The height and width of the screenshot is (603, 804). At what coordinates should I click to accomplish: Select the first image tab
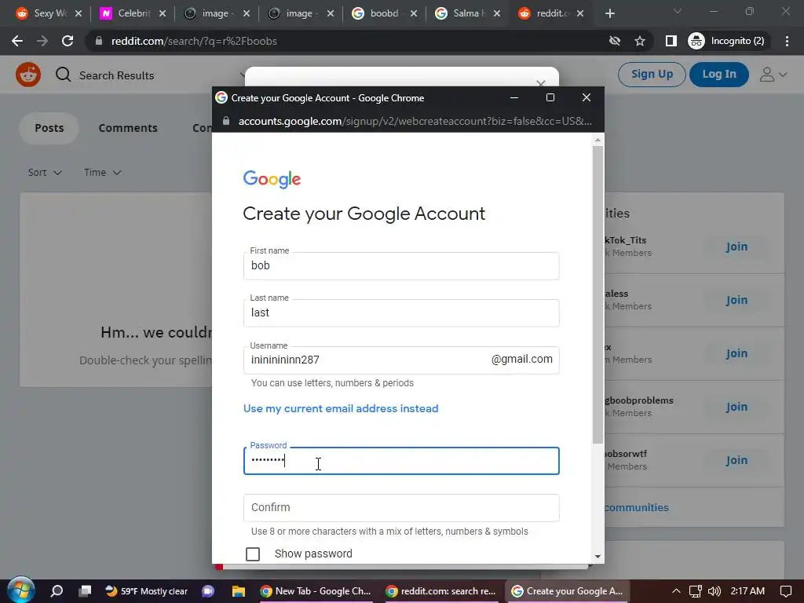[x=215, y=13]
